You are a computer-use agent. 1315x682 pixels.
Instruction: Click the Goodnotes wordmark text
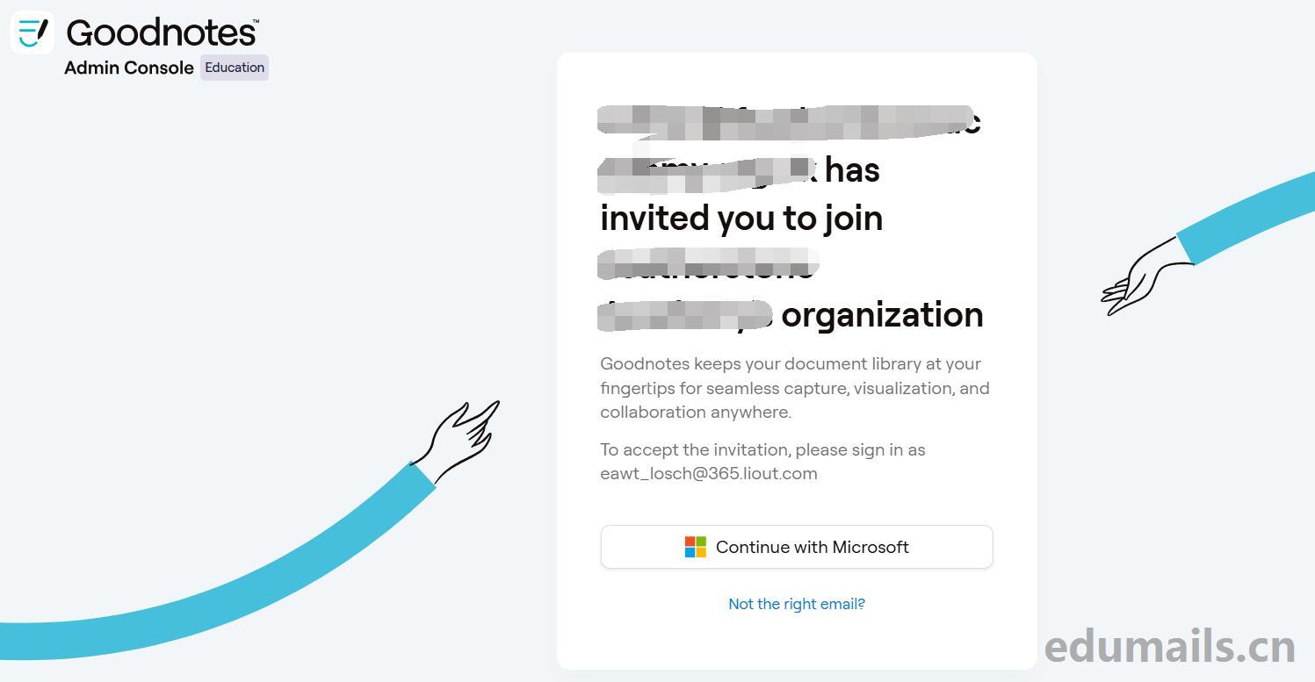tap(163, 32)
